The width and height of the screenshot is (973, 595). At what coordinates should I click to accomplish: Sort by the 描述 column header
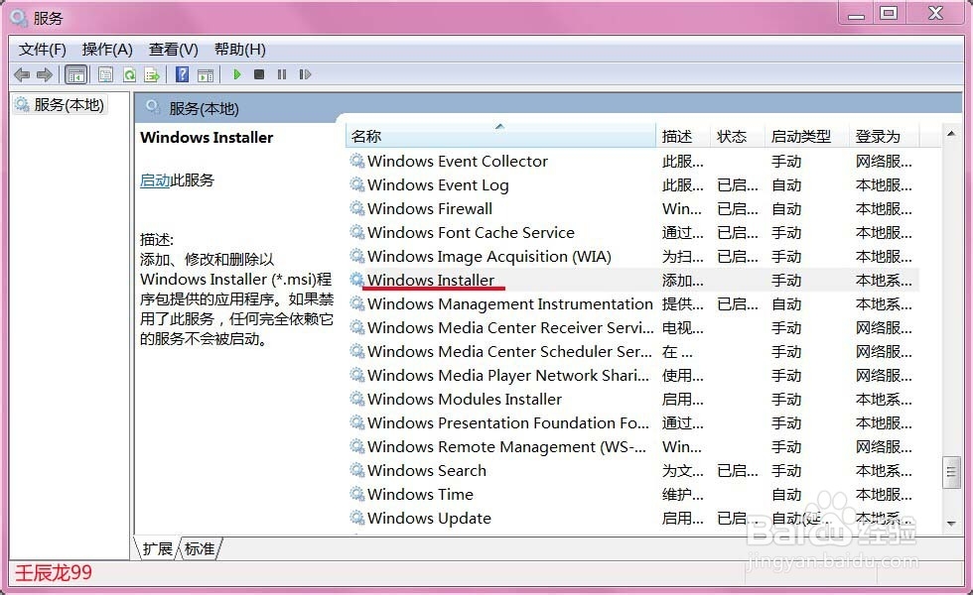[x=683, y=137]
